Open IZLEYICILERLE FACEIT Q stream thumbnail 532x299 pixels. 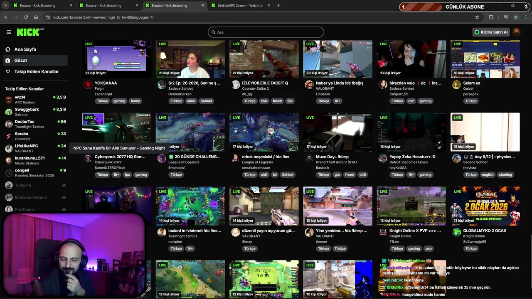[264, 59]
